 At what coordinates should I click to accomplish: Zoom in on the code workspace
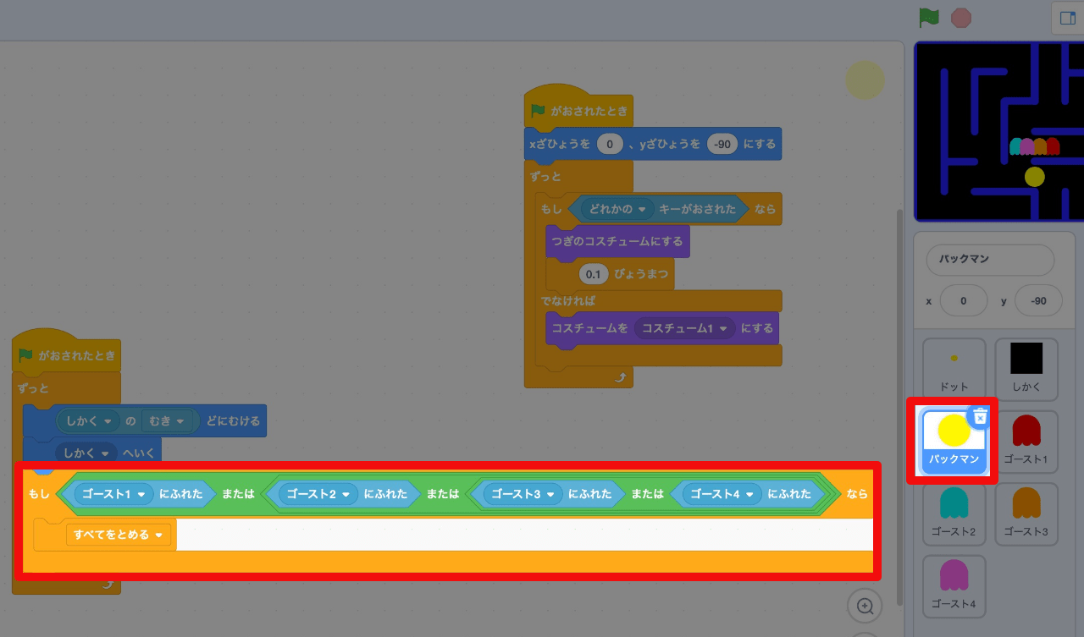865,606
